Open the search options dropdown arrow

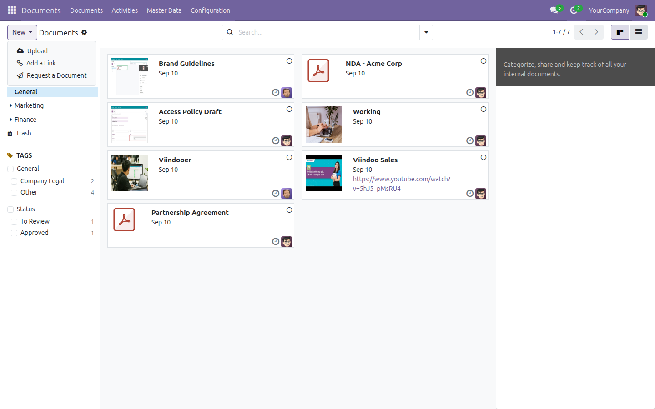point(426,32)
